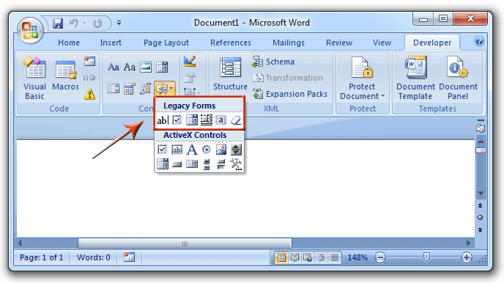Toggle Form Field Shading in Legacy Forms

[220, 120]
